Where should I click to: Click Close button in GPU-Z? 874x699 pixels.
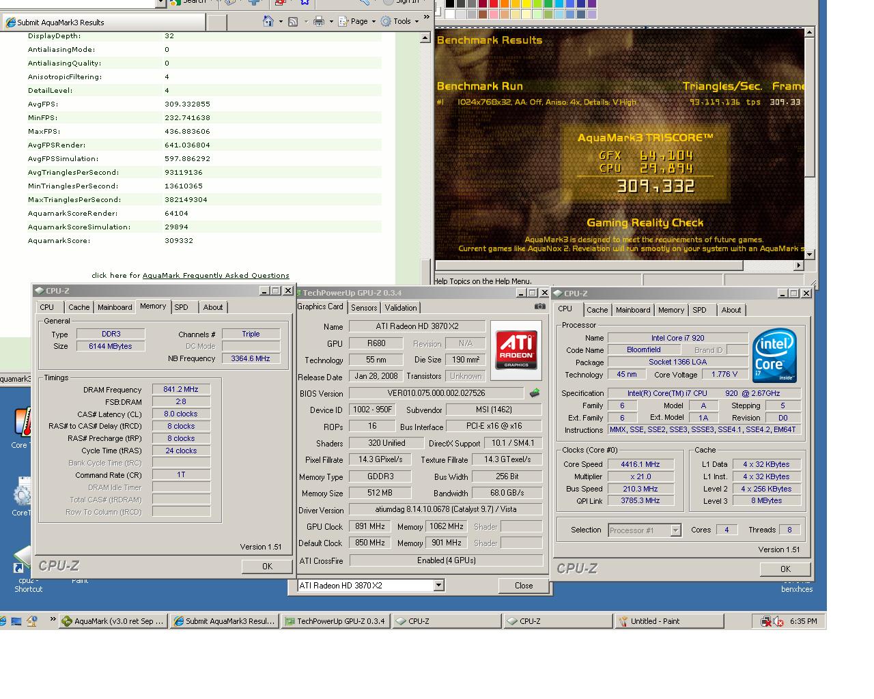[x=524, y=586]
